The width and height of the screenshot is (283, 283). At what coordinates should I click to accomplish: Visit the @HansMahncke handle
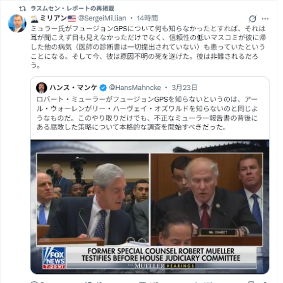pos(135,88)
